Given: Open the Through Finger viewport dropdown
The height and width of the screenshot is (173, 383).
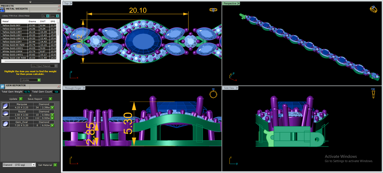Looking at the screenshot, I should coord(84,88).
